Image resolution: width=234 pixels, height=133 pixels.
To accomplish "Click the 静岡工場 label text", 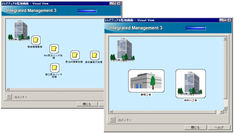I will point(146,95).
